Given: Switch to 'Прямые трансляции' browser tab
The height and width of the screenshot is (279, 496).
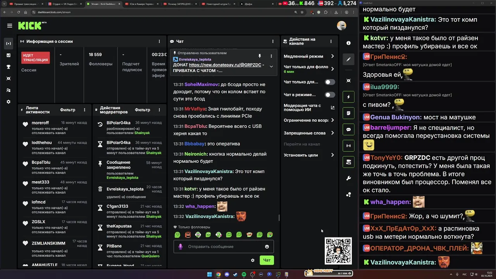Looking at the screenshot, I should pos(26,4).
